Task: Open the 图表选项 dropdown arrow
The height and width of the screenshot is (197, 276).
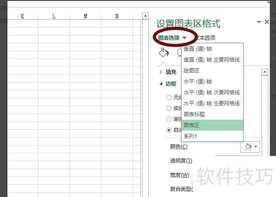Action: (x=184, y=38)
